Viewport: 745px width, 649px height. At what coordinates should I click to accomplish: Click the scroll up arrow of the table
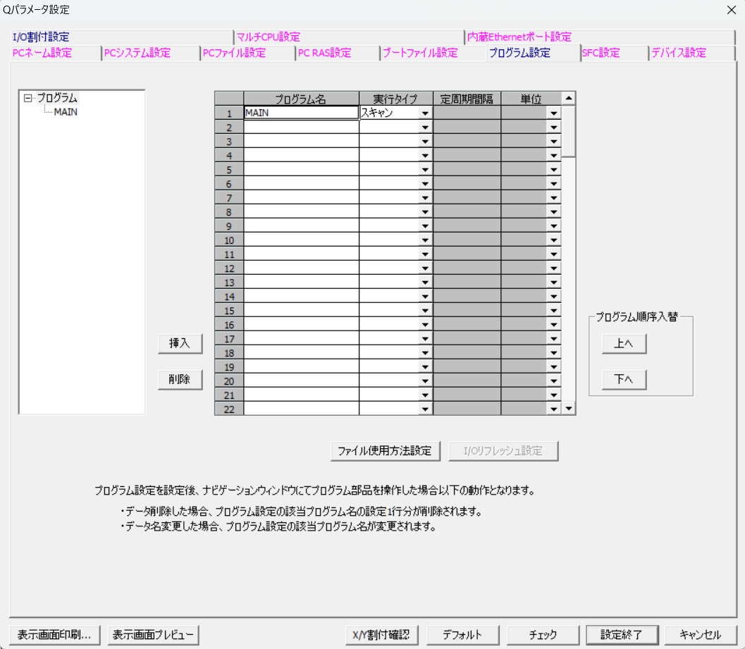pos(569,99)
